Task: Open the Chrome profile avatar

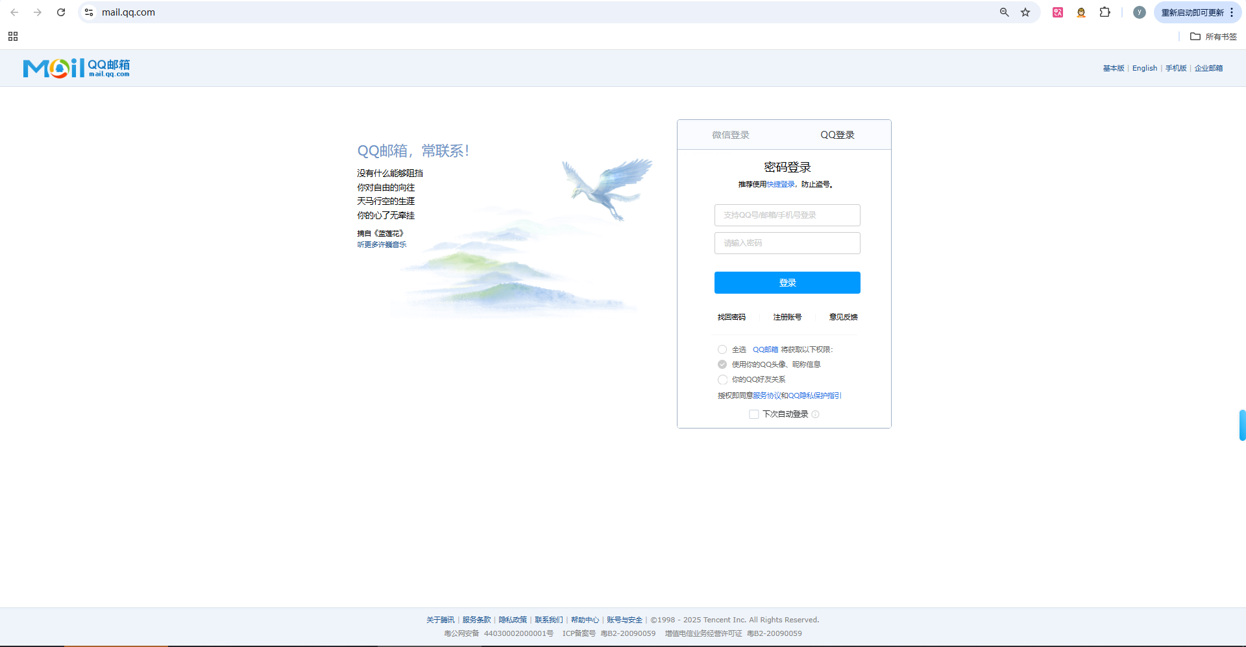Action: coord(1139,12)
